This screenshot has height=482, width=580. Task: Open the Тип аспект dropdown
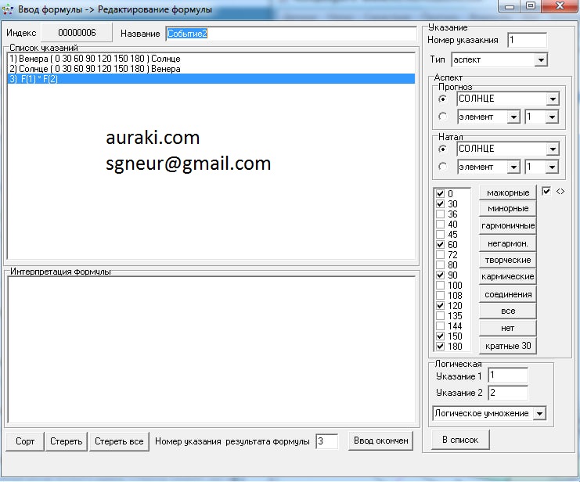click(x=540, y=59)
